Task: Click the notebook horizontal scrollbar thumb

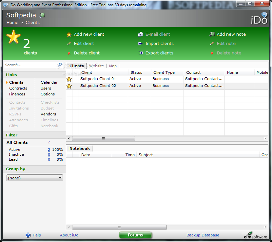Action: pyautogui.click(x=119, y=227)
